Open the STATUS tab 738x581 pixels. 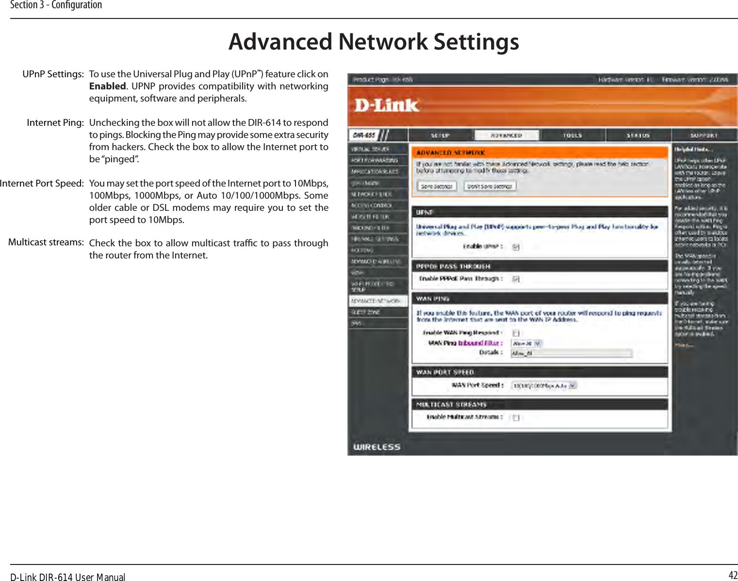[638, 136]
